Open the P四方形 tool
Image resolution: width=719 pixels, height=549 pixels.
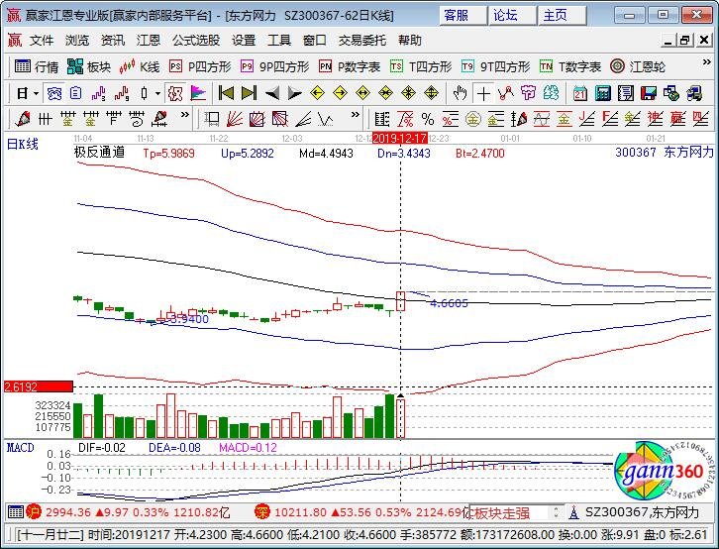coord(200,67)
